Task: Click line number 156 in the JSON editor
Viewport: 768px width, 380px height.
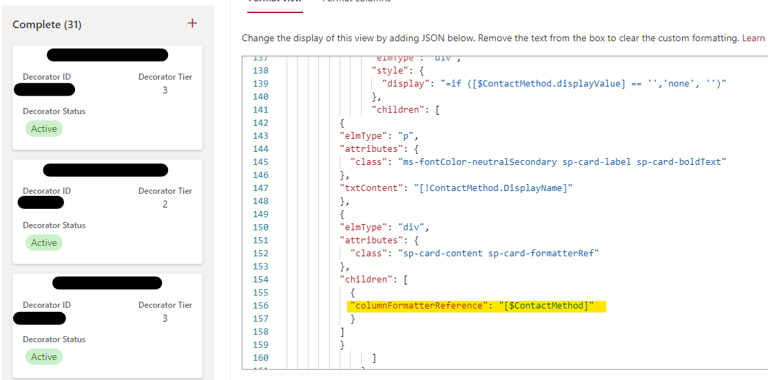Action: coord(260,305)
